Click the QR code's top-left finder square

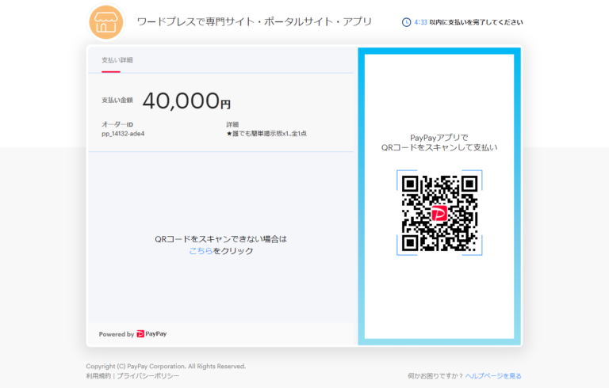point(410,184)
